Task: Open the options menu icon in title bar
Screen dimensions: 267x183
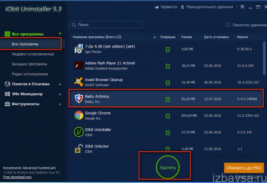Action: (242, 7)
